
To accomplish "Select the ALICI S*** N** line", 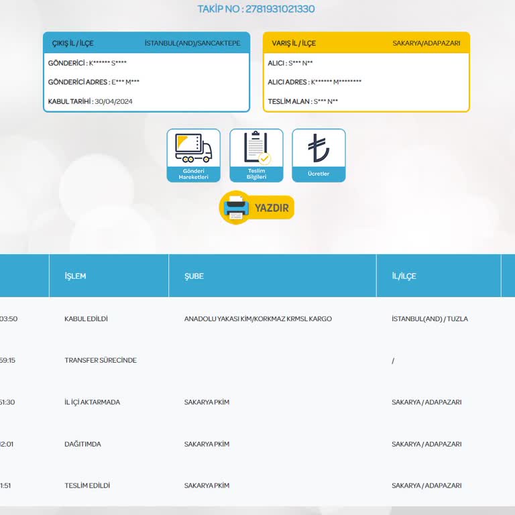I will click(x=290, y=63).
